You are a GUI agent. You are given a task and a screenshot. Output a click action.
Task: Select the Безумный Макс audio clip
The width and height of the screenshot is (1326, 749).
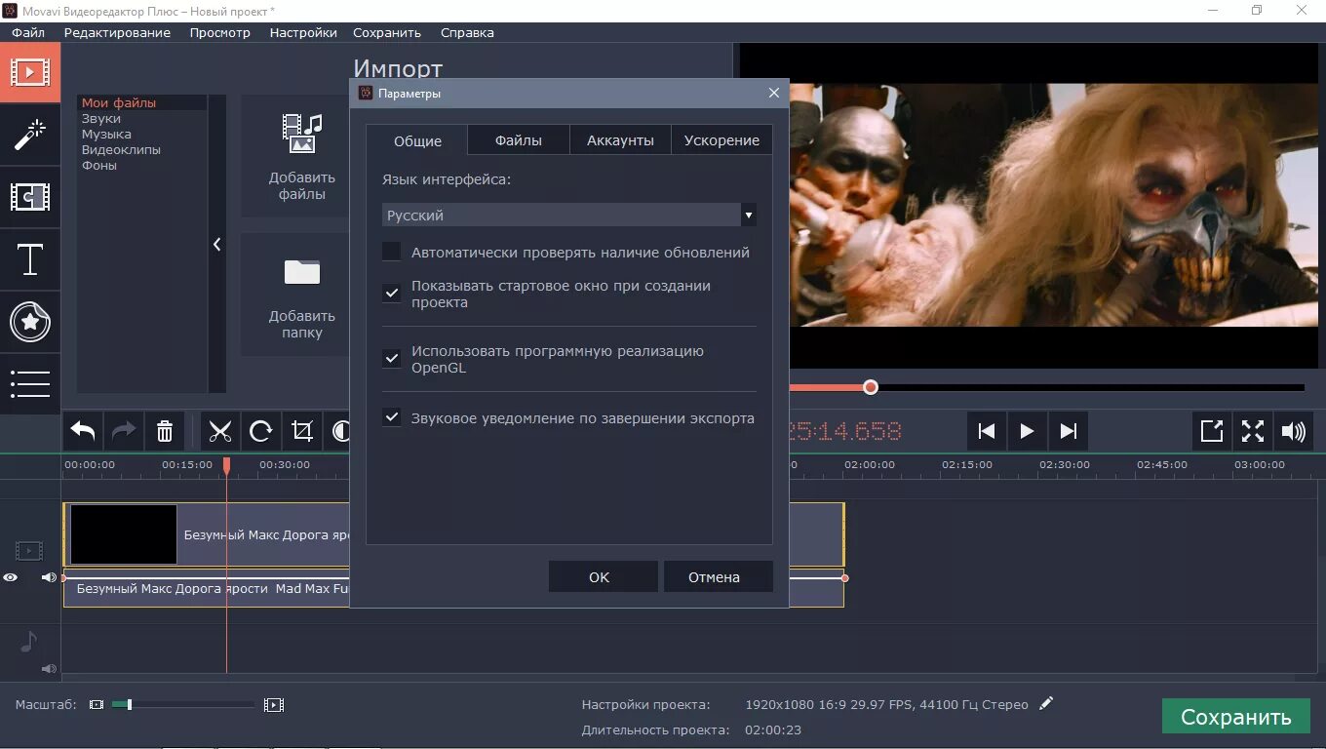tap(207, 589)
